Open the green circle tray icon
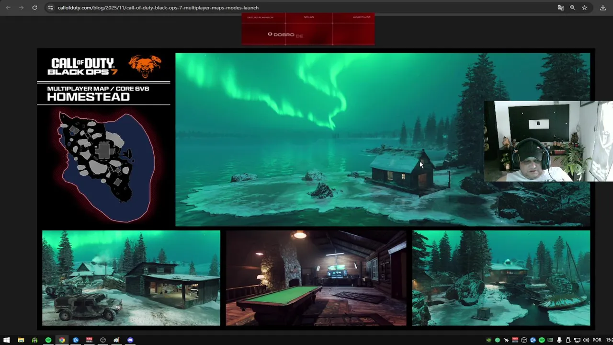613x345 pixels. (498, 340)
